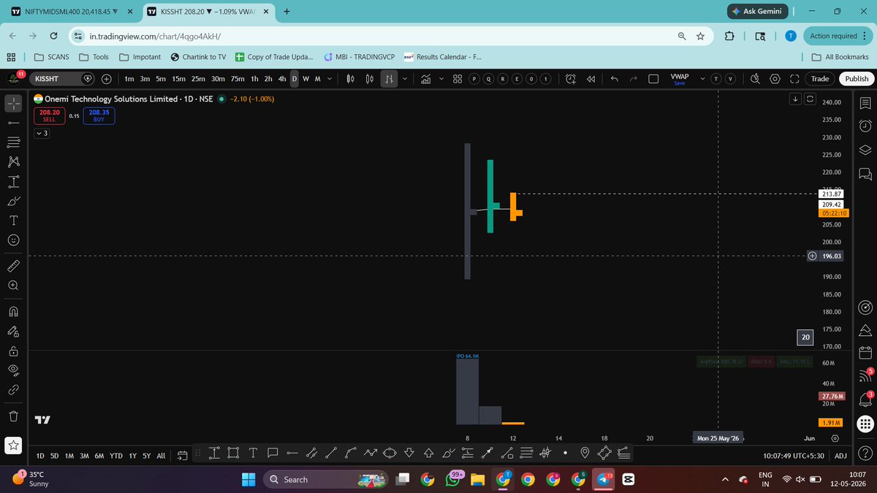Open favorites star toolbar button

(x=14, y=444)
